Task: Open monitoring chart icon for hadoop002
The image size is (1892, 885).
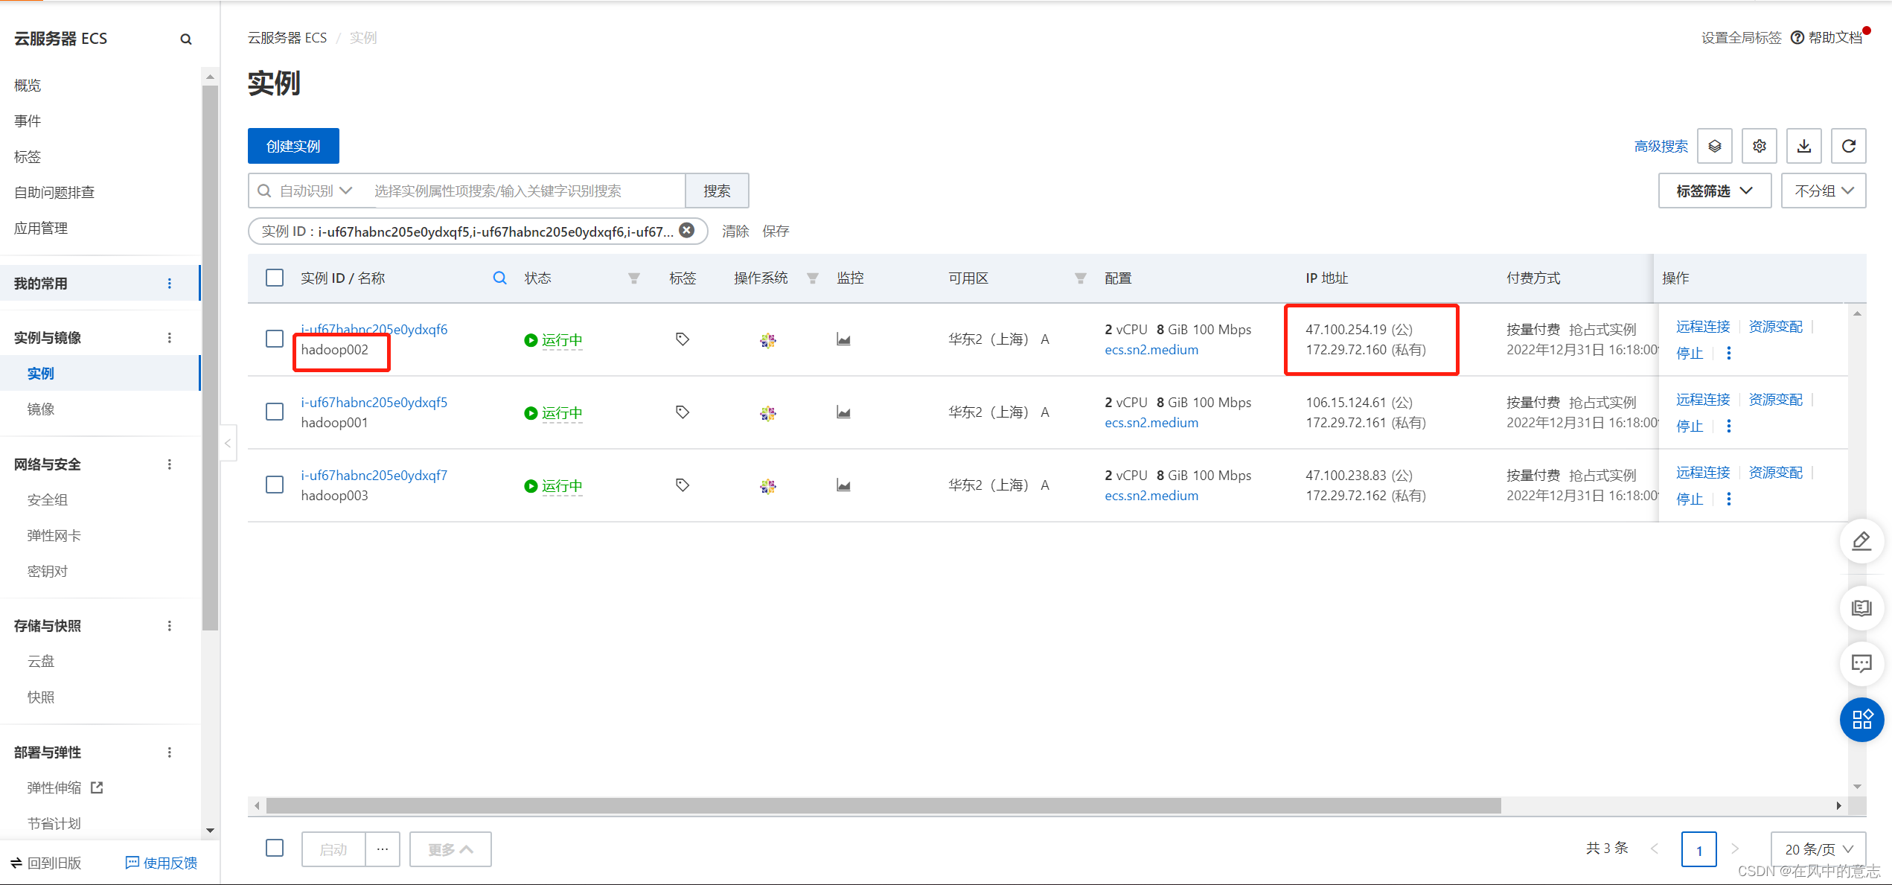Action: pos(843,339)
